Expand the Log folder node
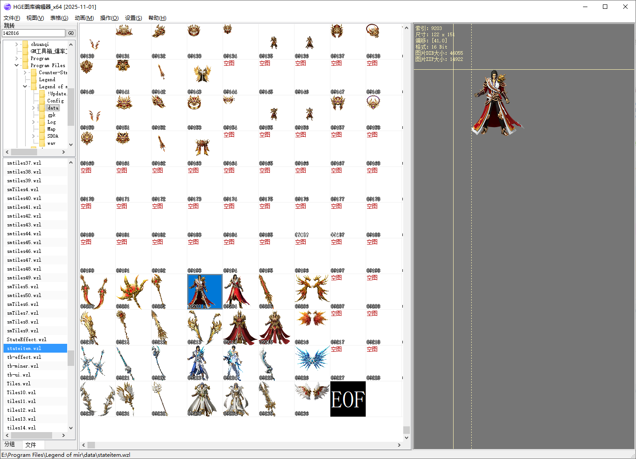The image size is (636, 459). [x=33, y=122]
